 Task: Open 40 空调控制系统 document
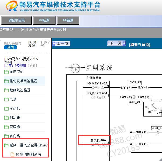(x=28, y=154)
